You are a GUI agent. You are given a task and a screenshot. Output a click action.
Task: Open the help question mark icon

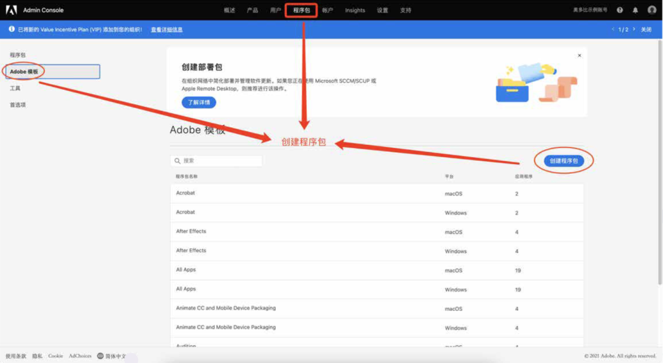(620, 10)
